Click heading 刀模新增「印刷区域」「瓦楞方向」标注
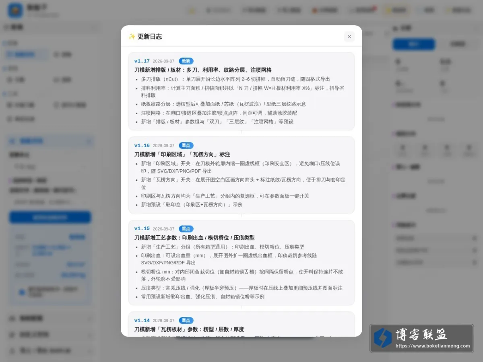The image size is (483, 362). coord(182,154)
